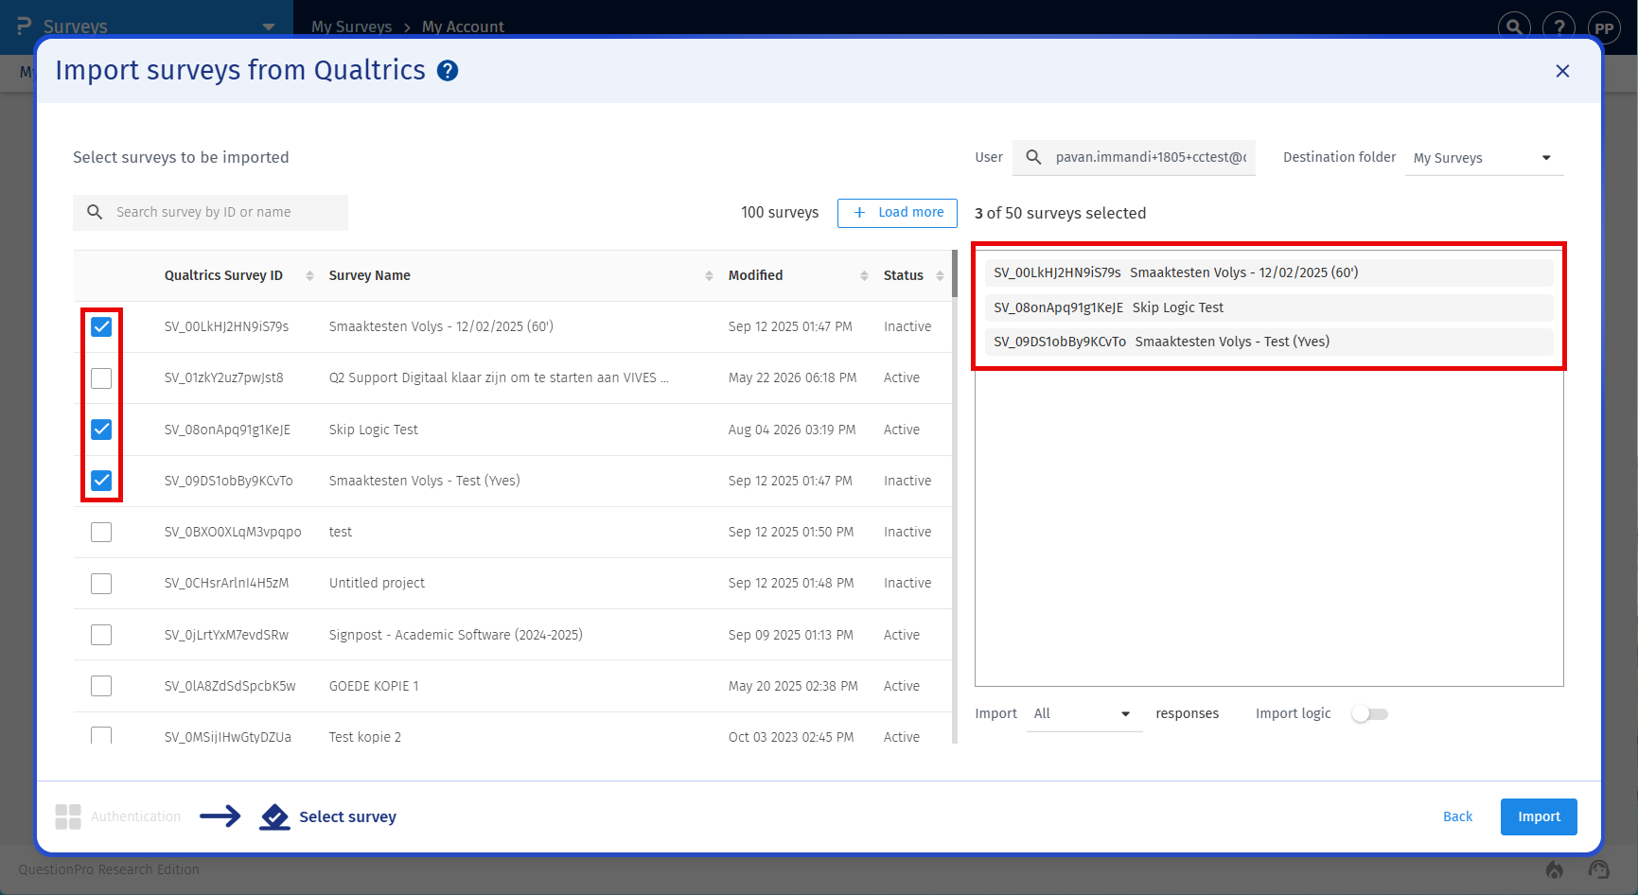
Task: Sort by Modified column arrows
Action: 864,275
